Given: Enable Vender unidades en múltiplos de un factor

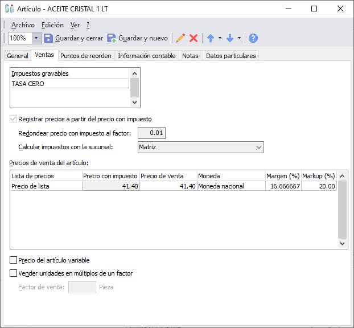Looking at the screenshot, I should [x=13, y=273].
